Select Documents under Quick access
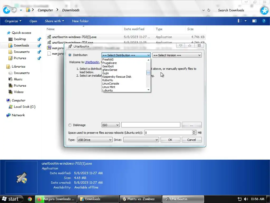The image size is (270, 203). point(22,52)
